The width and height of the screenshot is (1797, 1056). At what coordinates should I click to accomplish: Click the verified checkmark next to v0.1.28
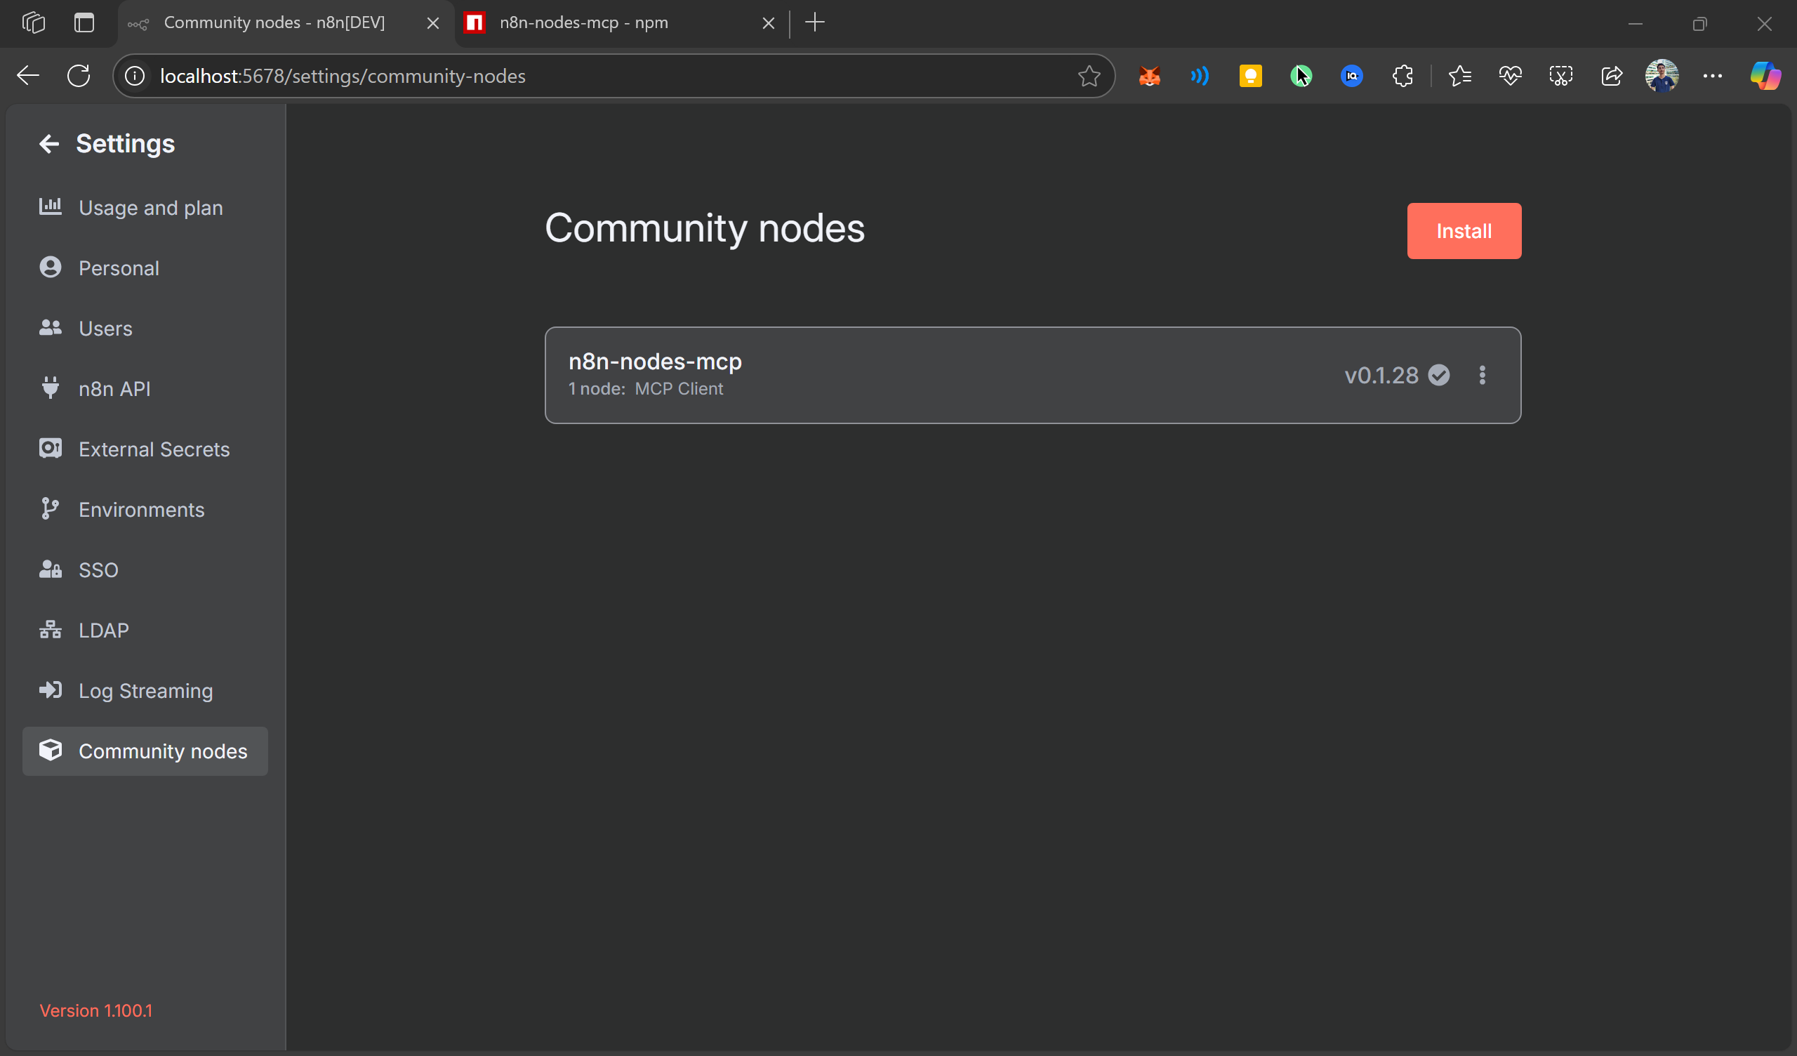click(1439, 376)
